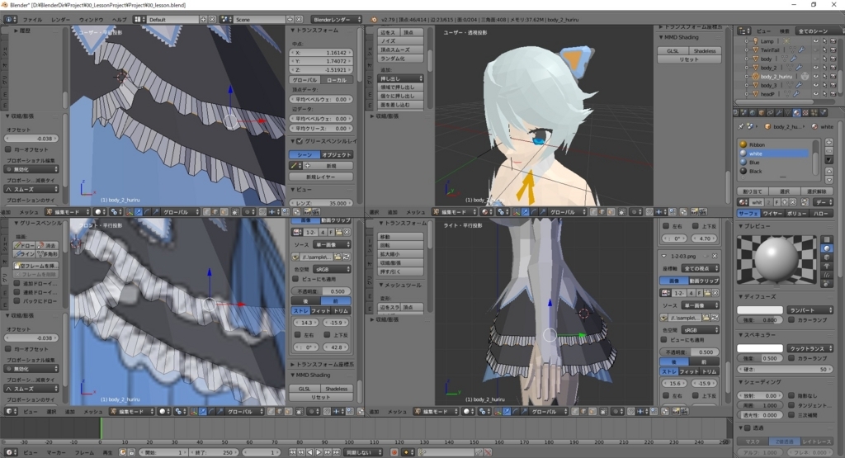Click the grease pencil ドロー tool
Image resolution: width=845 pixels, height=458 pixels.
[x=24, y=245]
